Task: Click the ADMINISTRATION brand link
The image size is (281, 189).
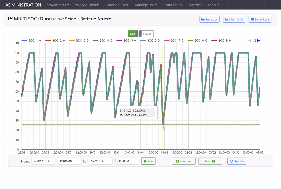Action: 23,5
